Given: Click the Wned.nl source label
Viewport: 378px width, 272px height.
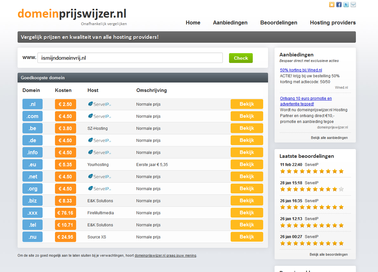Looking at the screenshot, I should click(341, 87).
